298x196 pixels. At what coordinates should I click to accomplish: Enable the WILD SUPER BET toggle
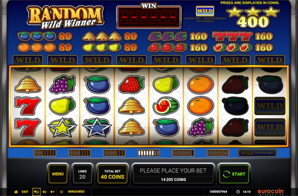tap(257, 153)
